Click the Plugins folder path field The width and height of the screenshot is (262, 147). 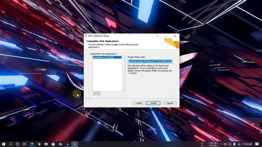click(150, 61)
